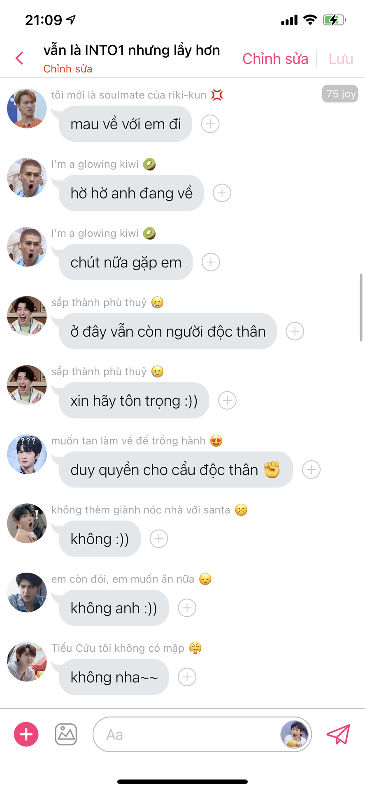
Task: Tap the paper plane send icon
Action: 338,735
